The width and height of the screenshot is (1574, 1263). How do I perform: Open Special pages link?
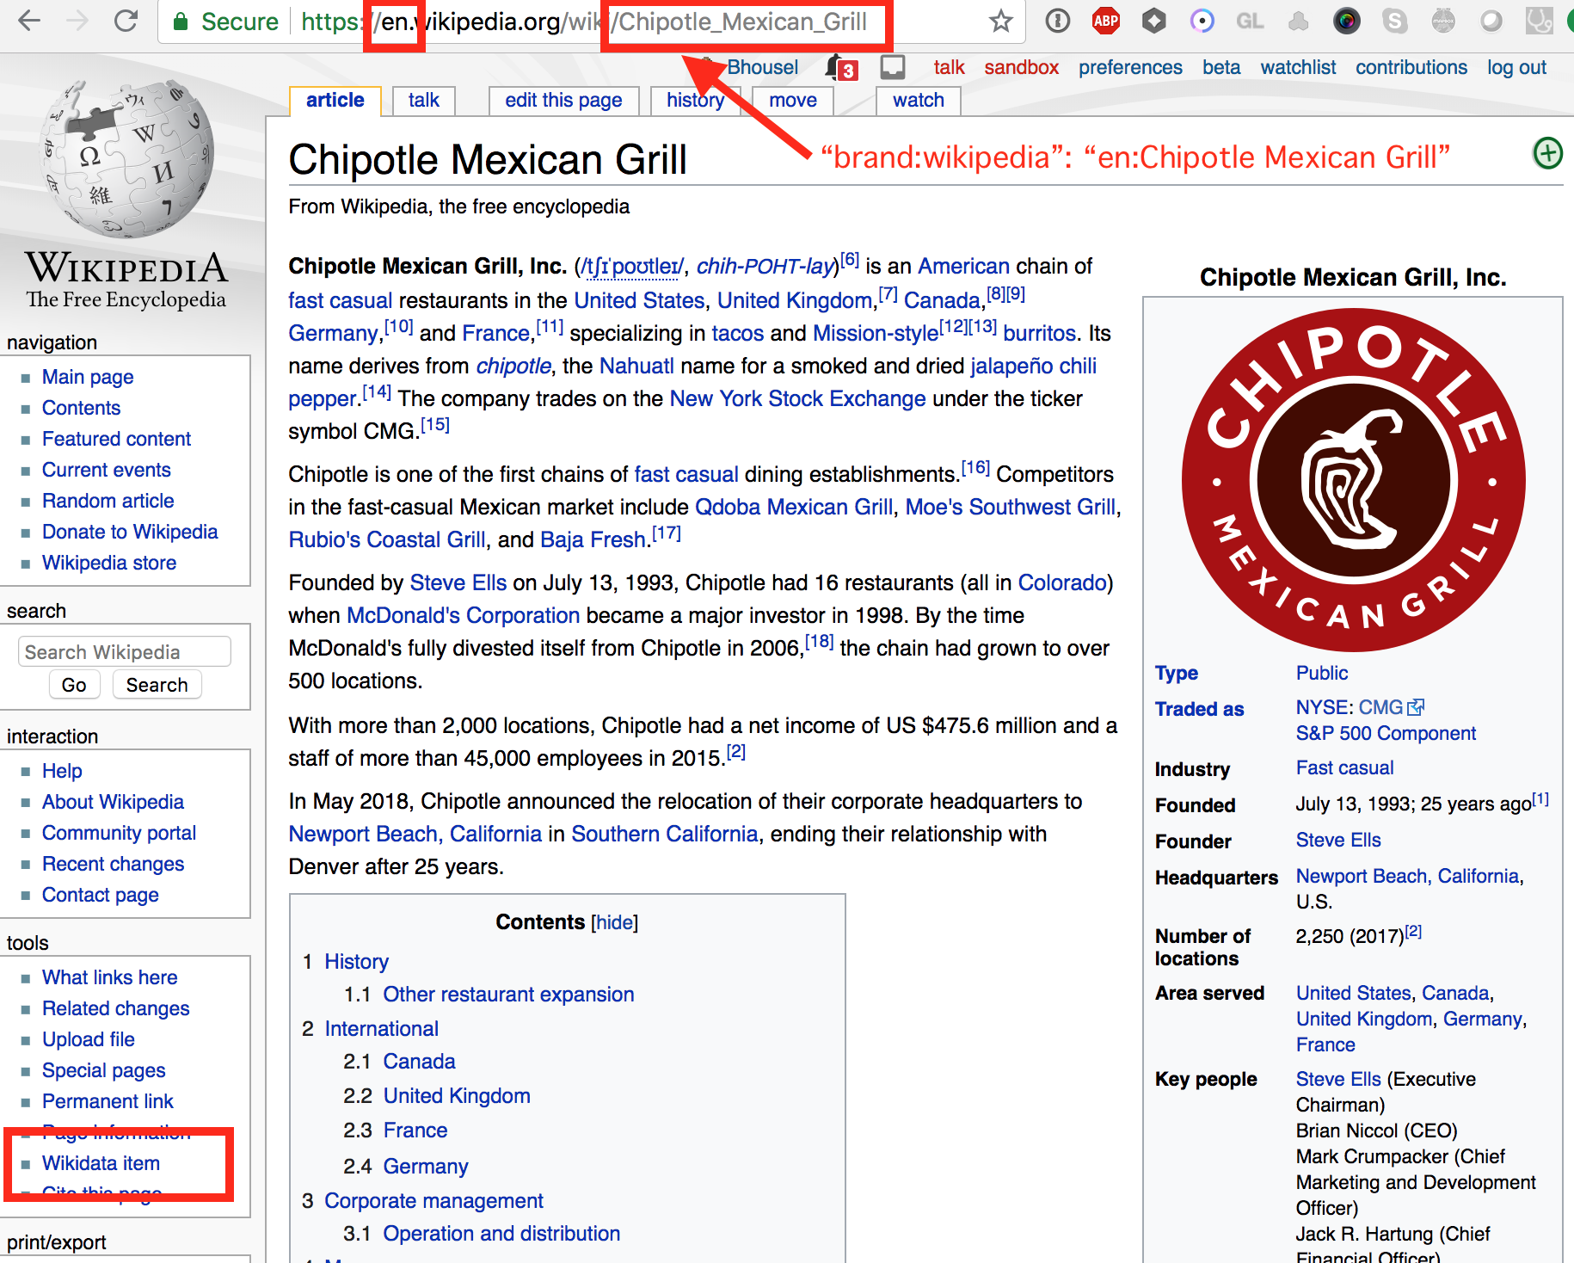tap(103, 1070)
